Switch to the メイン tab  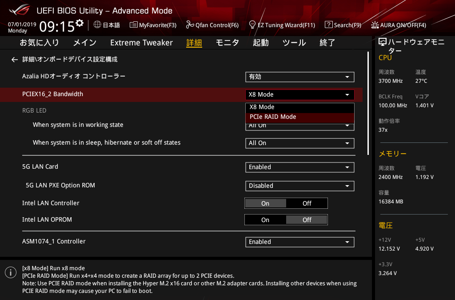tap(85, 43)
